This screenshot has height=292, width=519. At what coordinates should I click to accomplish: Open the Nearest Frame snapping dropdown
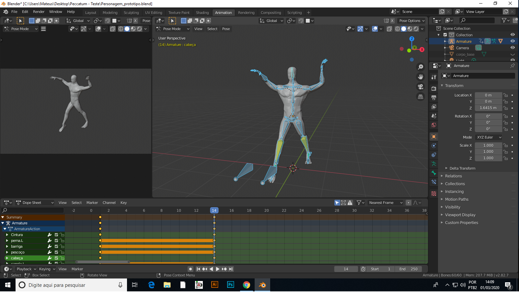tap(385, 203)
